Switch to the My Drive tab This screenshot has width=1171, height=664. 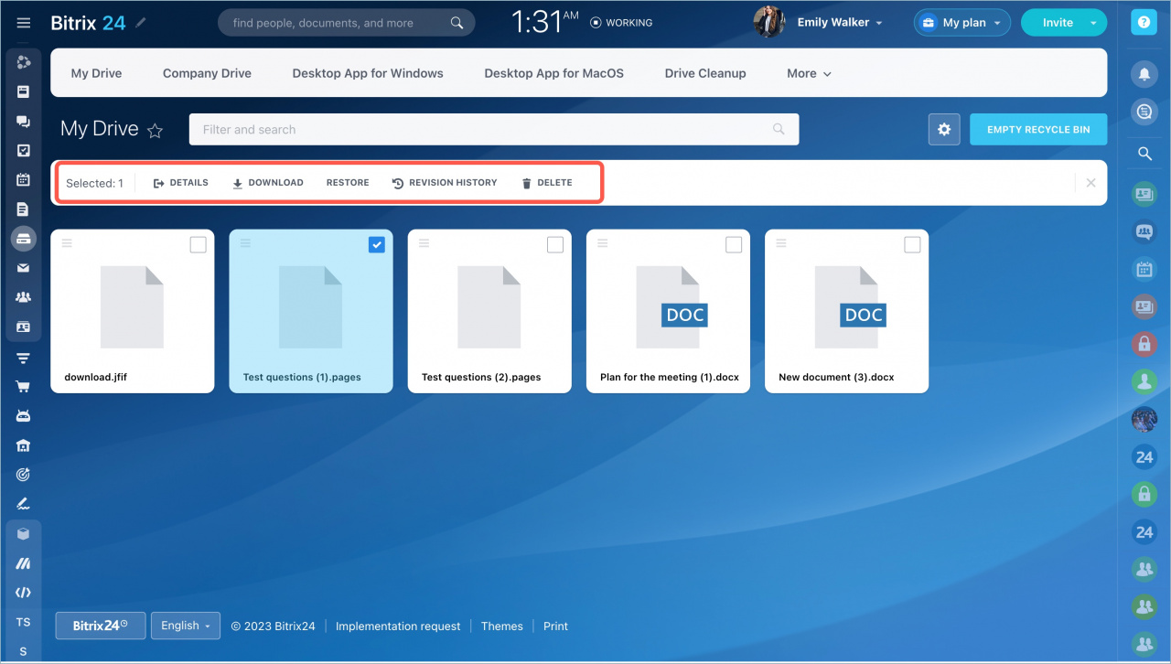click(x=96, y=73)
